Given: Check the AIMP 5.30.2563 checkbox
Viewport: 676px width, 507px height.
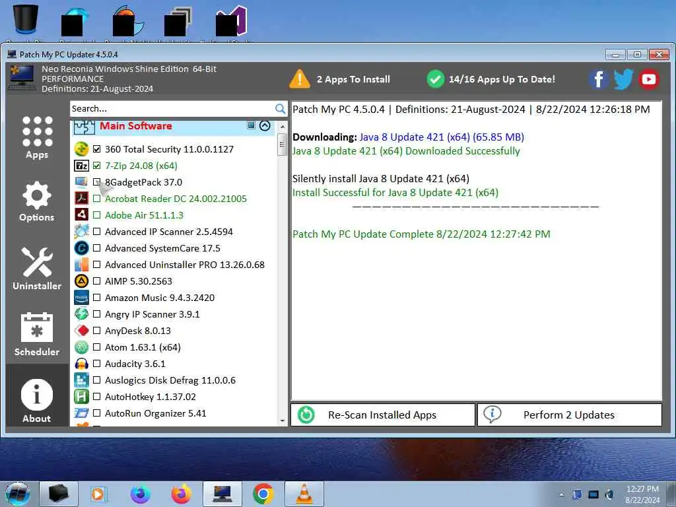Looking at the screenshot, I should [x=96, y=281].
